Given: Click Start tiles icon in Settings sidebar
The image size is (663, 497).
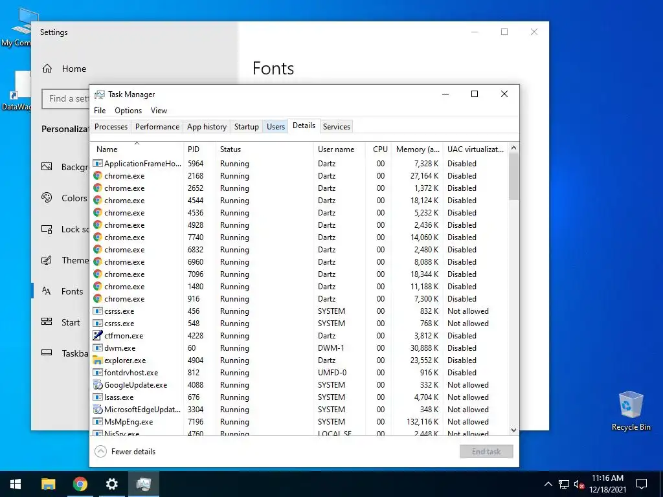Looking at the screenshot, I should coord(47,322).
